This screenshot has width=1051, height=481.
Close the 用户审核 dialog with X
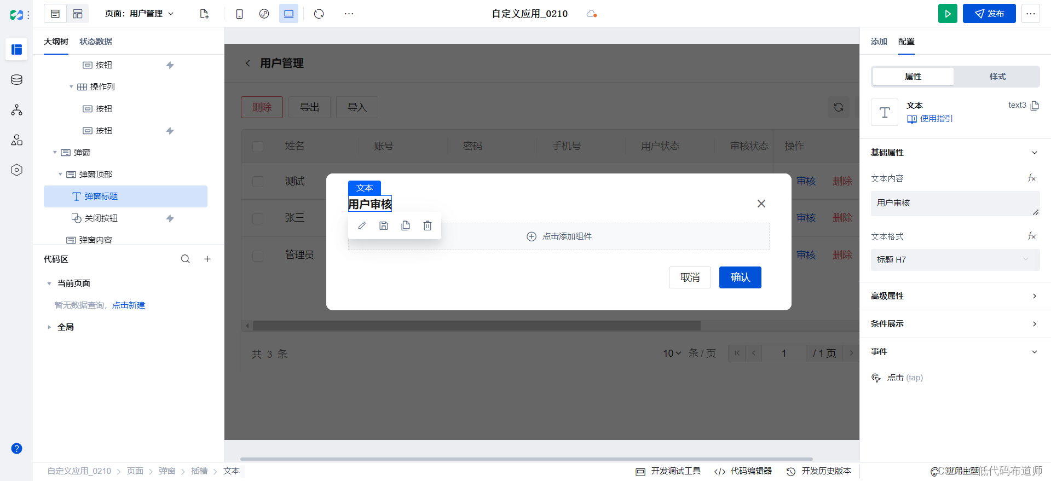[761, 204]
